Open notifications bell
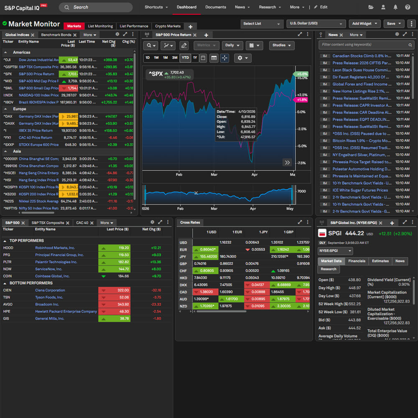The width and height of the screenshot is (418, 418). click(x=395, y=7)
